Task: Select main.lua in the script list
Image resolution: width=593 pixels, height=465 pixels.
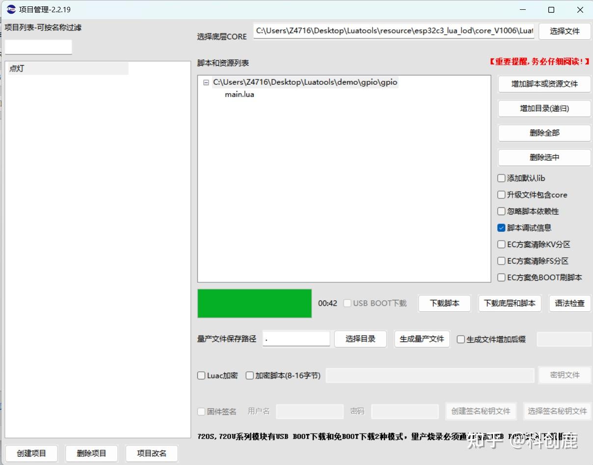Action: (x=240, y=95)
